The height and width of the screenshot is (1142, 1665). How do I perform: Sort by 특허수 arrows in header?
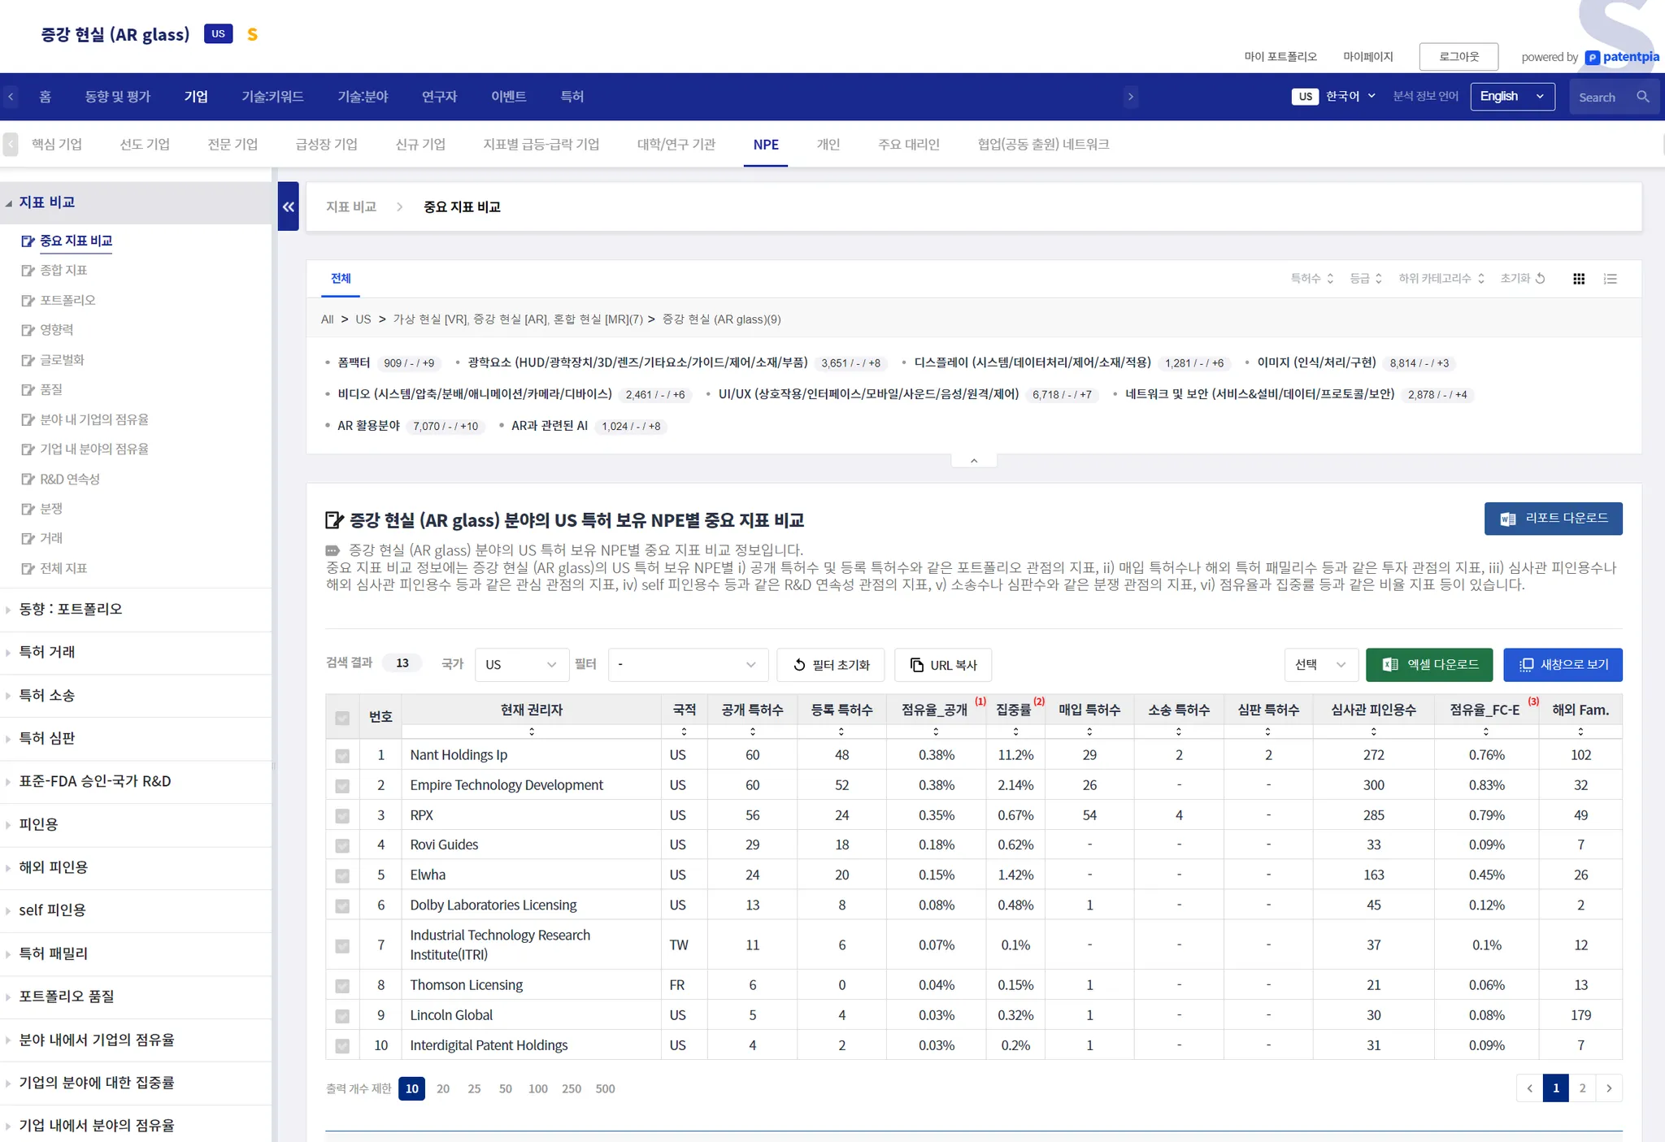coord(1330,278)
